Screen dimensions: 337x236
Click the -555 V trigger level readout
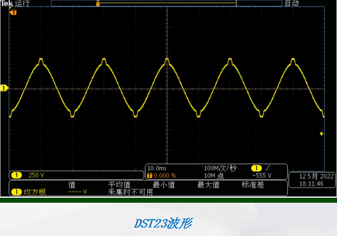click(262, 175)
